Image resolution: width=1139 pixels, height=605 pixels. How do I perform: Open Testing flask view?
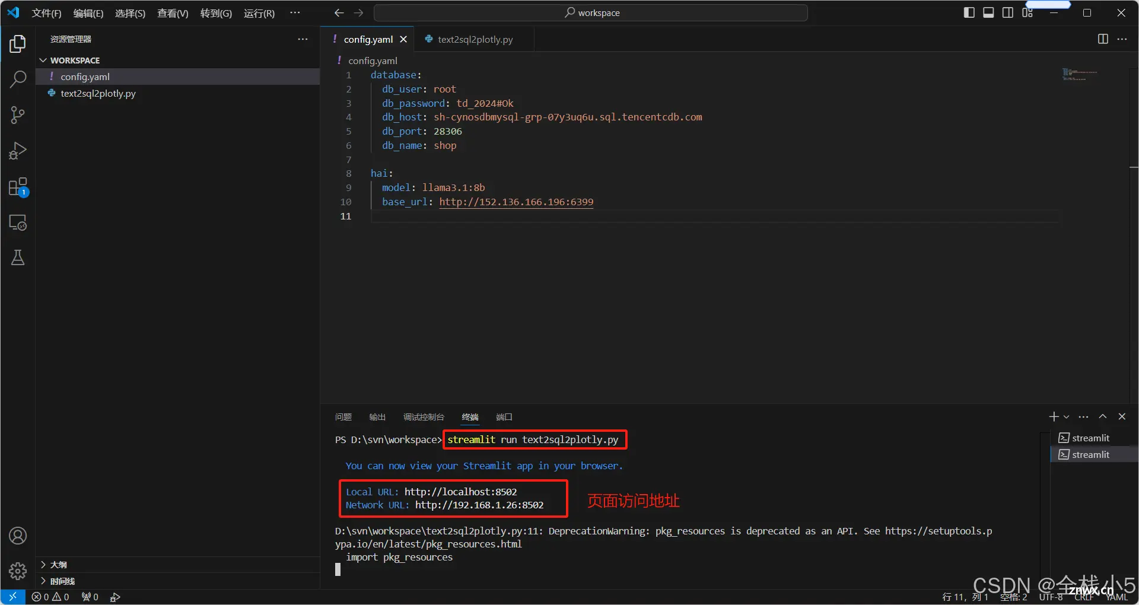tap(18, 257)
